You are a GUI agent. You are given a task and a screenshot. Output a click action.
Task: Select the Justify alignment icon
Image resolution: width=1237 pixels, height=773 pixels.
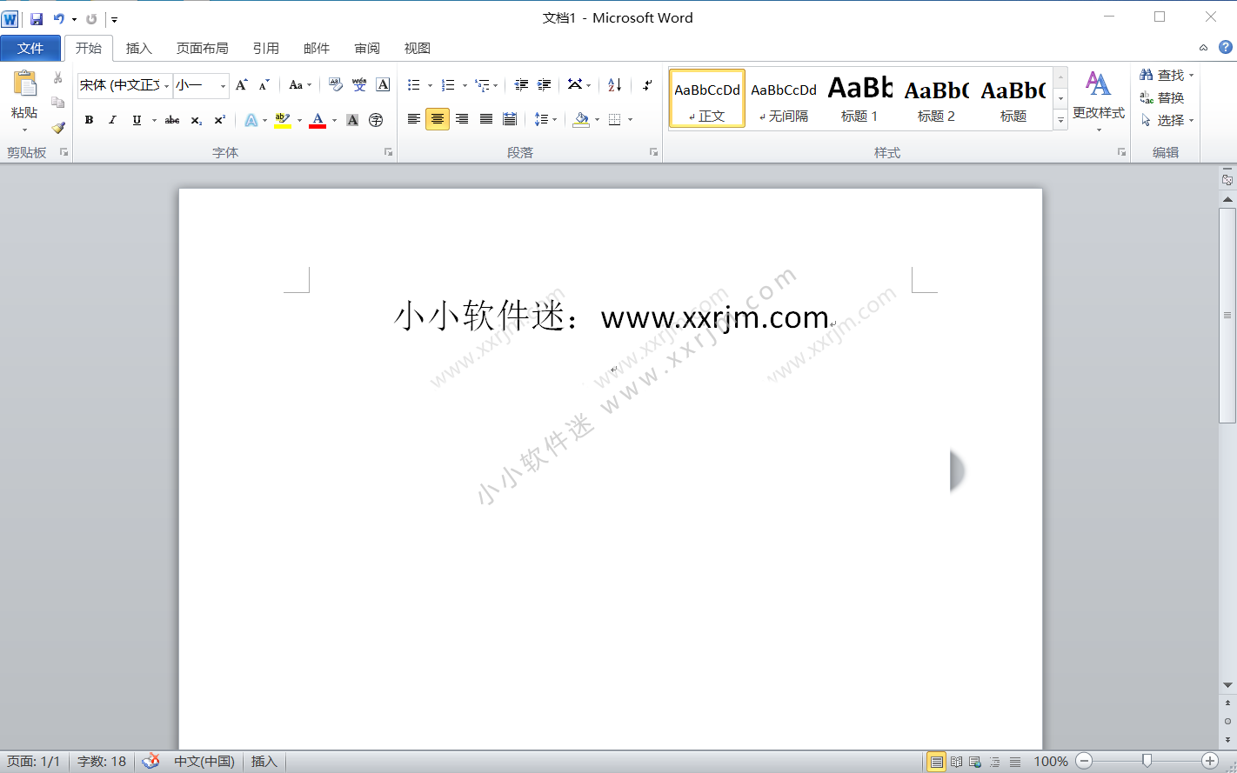[x=486, y=119]
